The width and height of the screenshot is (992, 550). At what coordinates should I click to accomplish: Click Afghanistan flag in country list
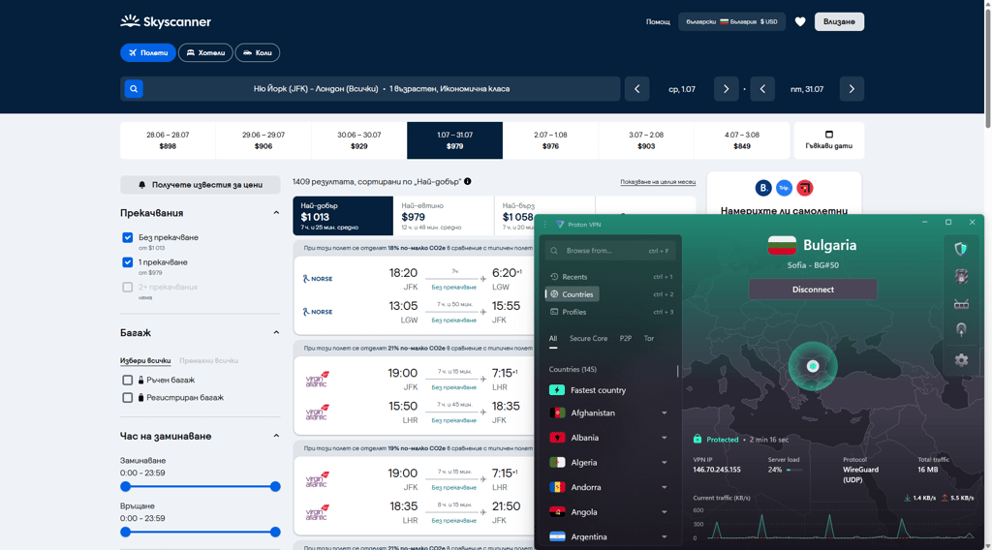pos(557,412)
